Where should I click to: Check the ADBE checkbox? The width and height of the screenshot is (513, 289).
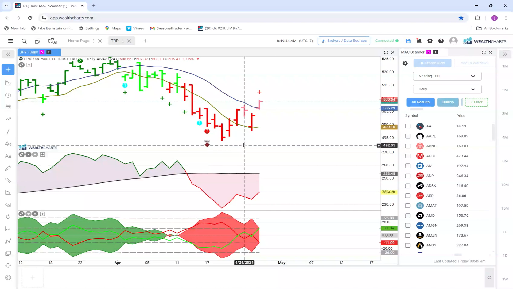coord(408,156)
